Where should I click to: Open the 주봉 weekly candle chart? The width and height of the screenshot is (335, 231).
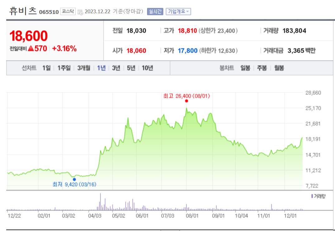pos(262,68)
